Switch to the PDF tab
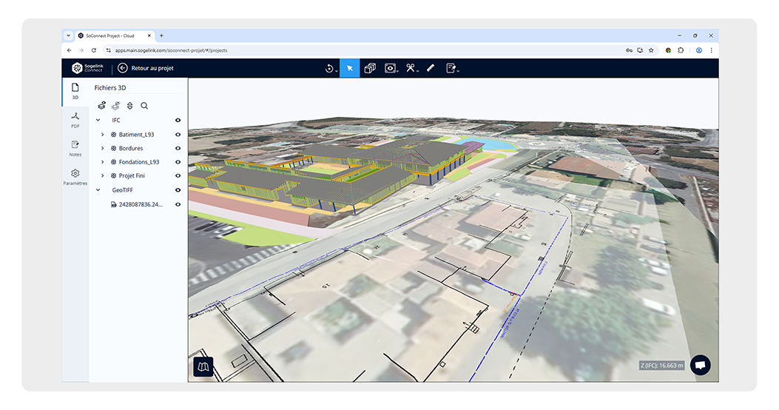The image size is (779, 410). 75,119
